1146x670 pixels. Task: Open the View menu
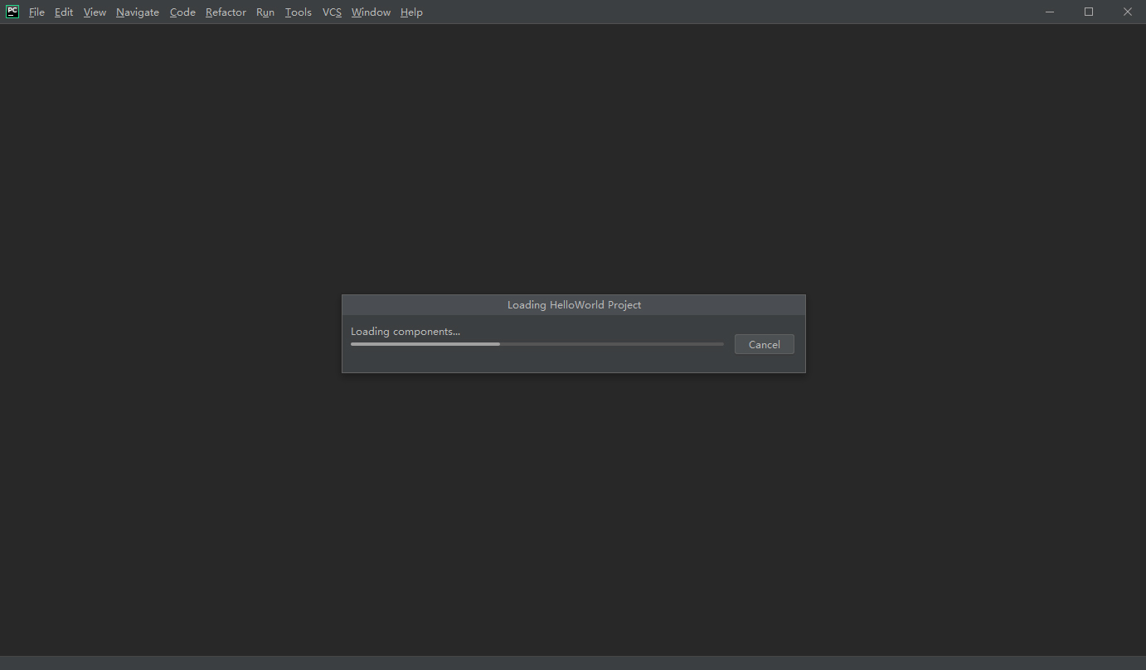pos(95,12)
